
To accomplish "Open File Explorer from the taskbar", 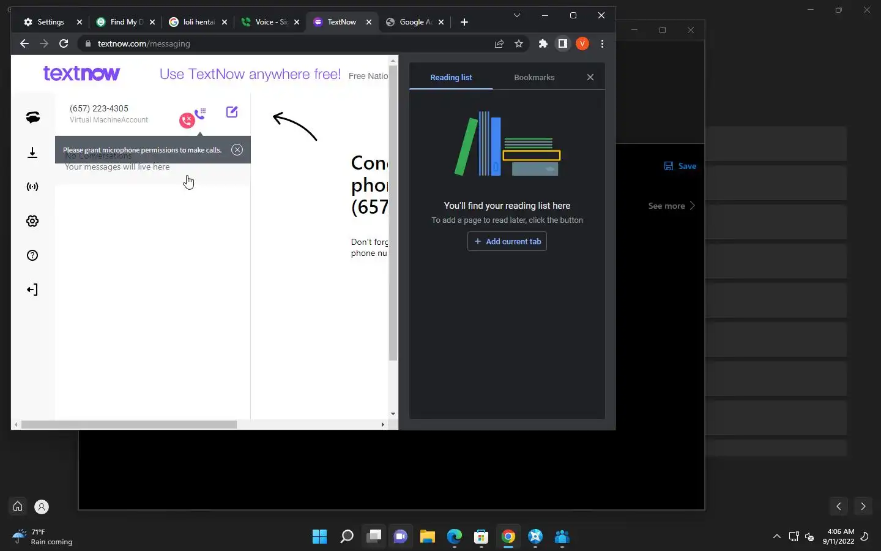I will tap(428, 537).
